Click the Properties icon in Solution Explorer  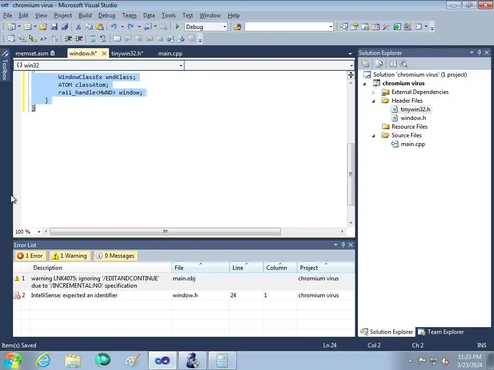click(x=365, y=64)
